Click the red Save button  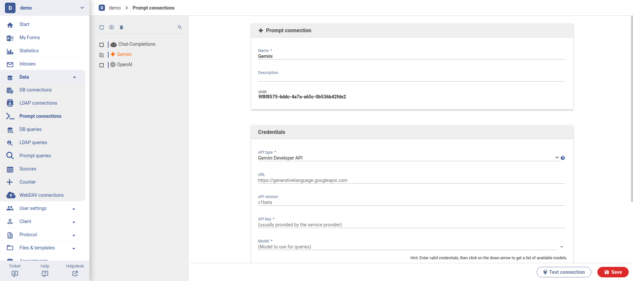613,272
